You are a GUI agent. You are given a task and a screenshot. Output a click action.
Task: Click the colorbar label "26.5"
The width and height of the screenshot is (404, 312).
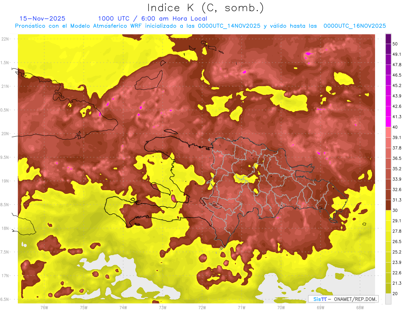point(397,242)
